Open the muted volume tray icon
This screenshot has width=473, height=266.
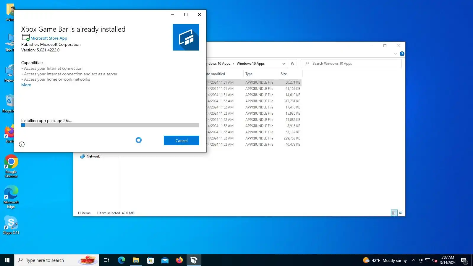pos(435,260)
